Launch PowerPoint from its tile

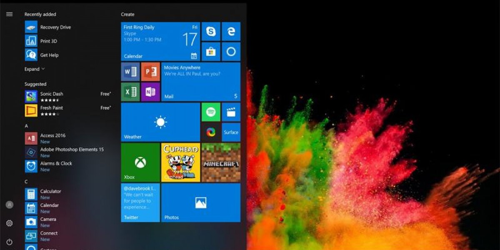[150, 72]
